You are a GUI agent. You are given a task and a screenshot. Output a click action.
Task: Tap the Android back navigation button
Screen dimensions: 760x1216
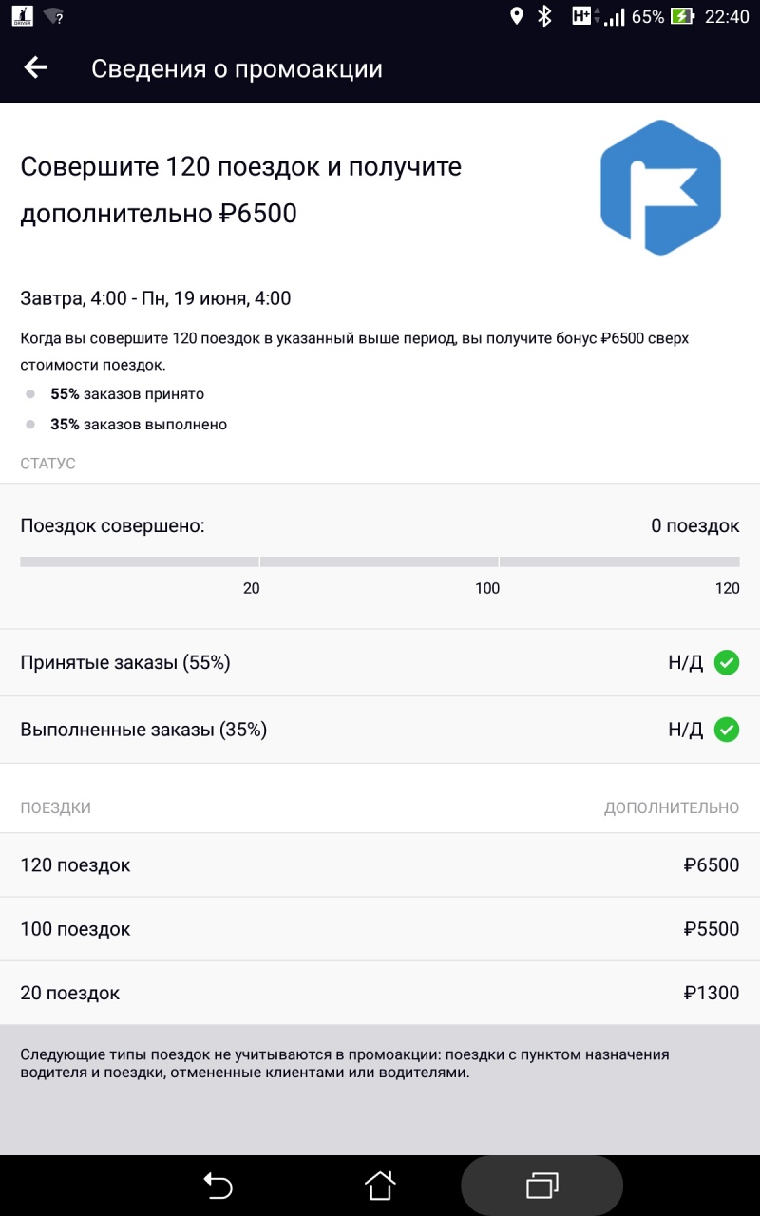(x=218, y=1186)
